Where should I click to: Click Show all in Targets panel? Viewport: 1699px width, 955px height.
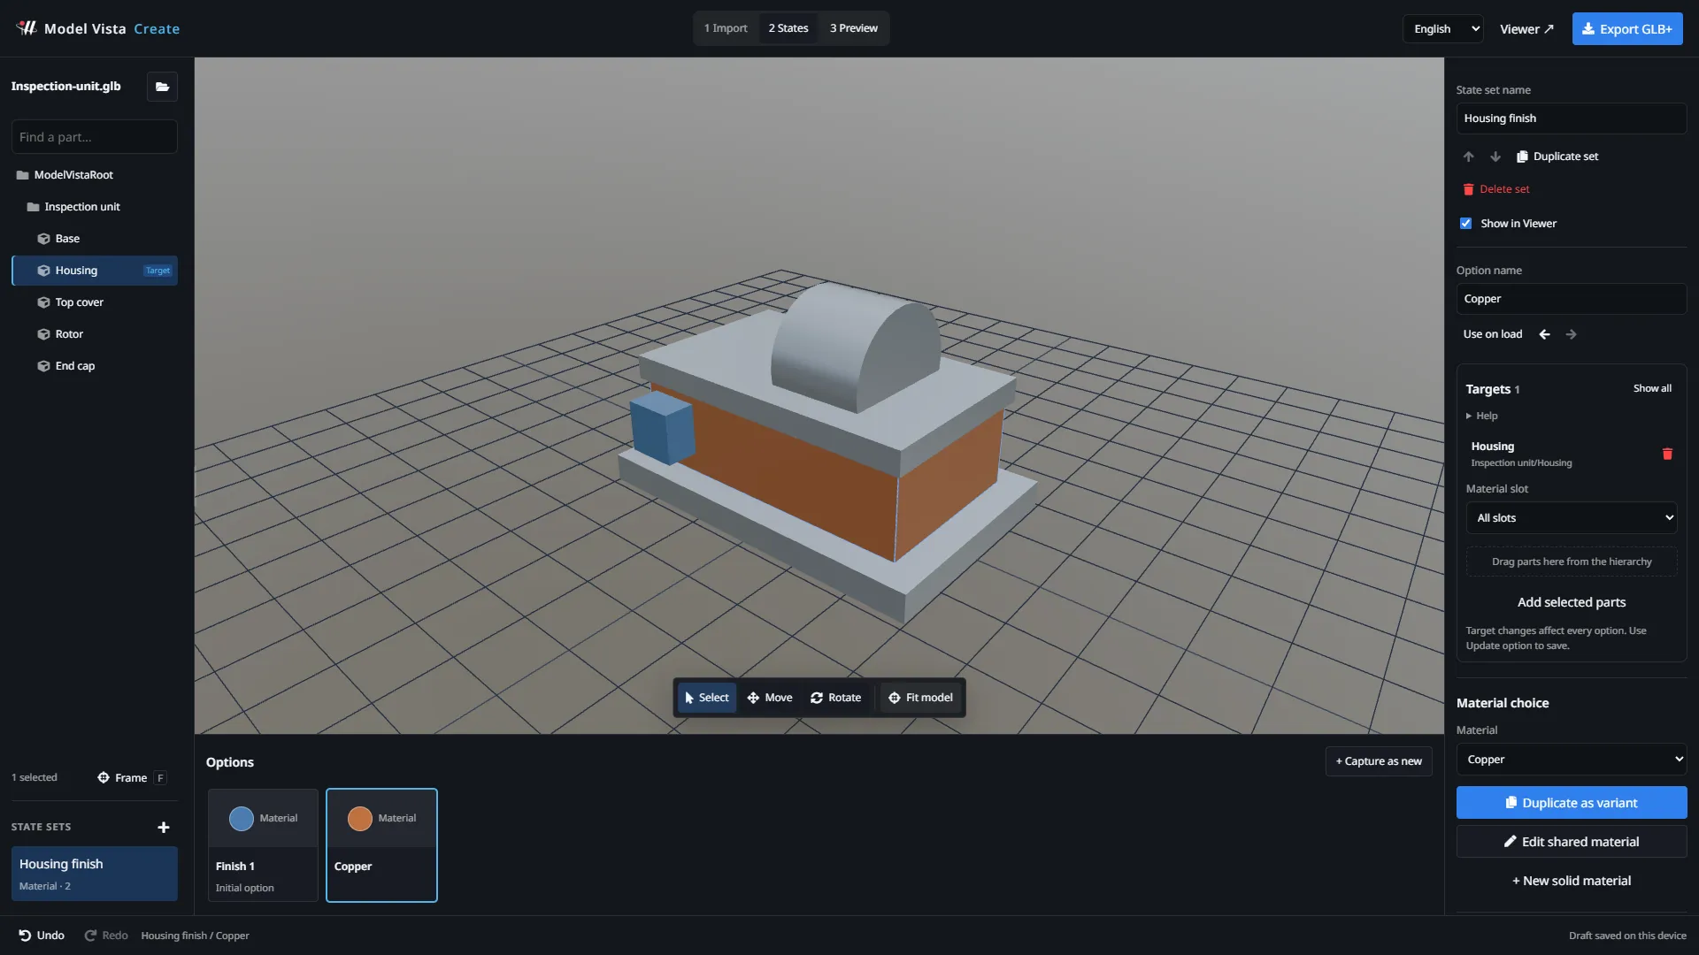(x=1652, y=388)
